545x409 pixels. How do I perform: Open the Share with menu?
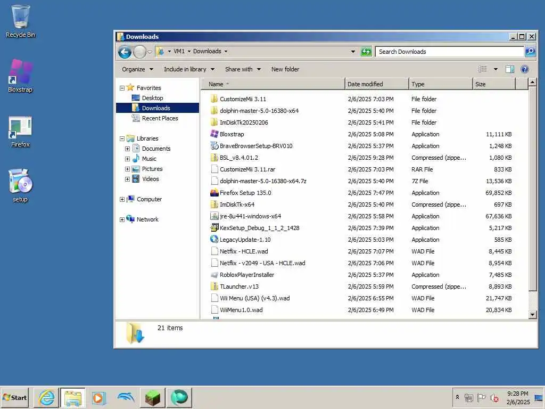coord(243,69)
